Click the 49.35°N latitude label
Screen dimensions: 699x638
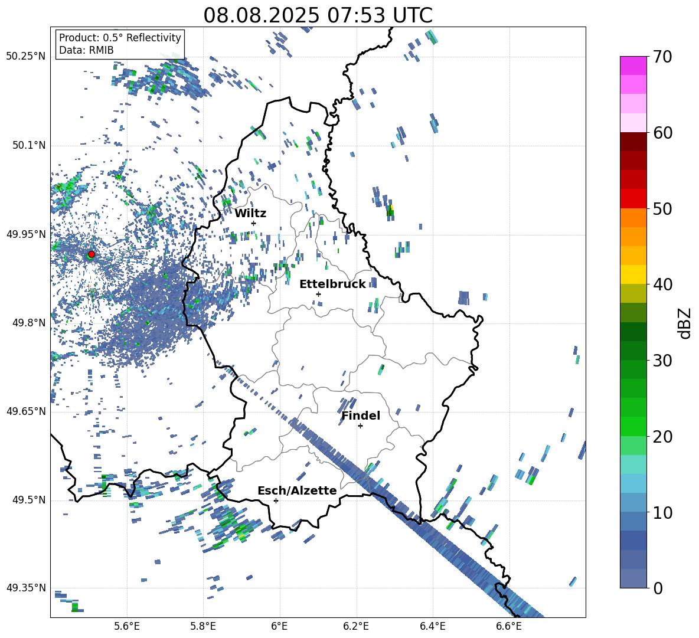(x=26, y=588)
